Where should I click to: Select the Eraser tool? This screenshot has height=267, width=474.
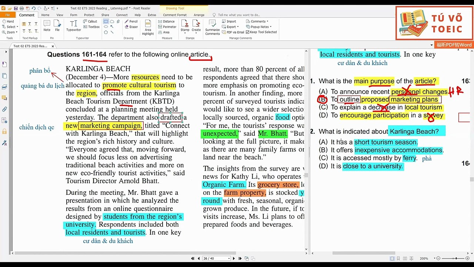pos(131,27)
